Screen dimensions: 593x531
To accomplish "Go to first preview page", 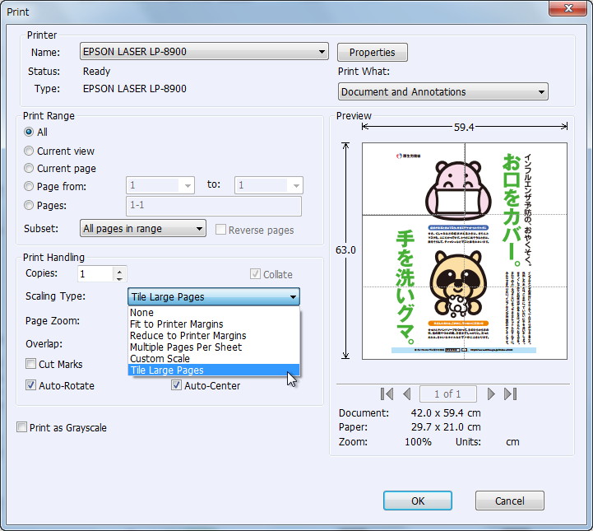I will (387, 394).
